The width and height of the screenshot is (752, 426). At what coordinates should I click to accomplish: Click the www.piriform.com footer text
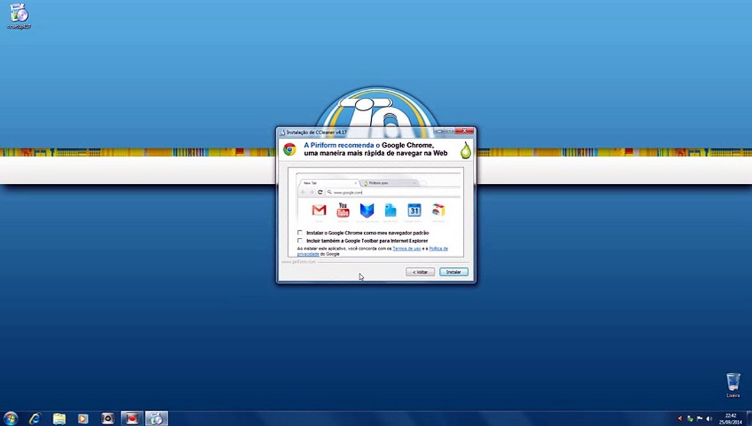pyautogui.click(x=298, y=262)
